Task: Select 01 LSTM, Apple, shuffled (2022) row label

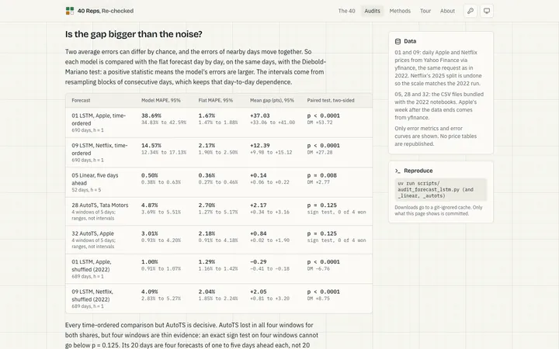Action: 91,266
